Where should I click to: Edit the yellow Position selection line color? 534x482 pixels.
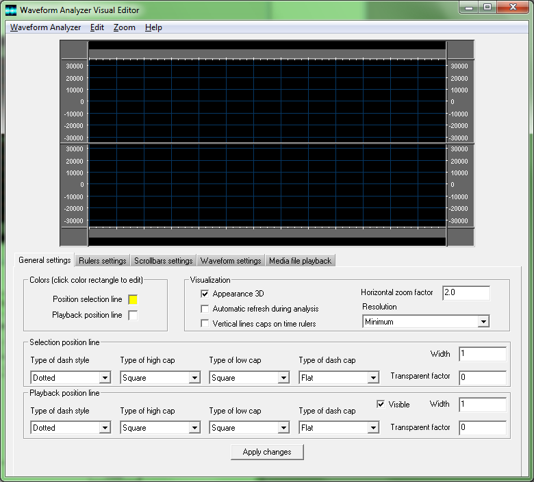tap(133, 299)
